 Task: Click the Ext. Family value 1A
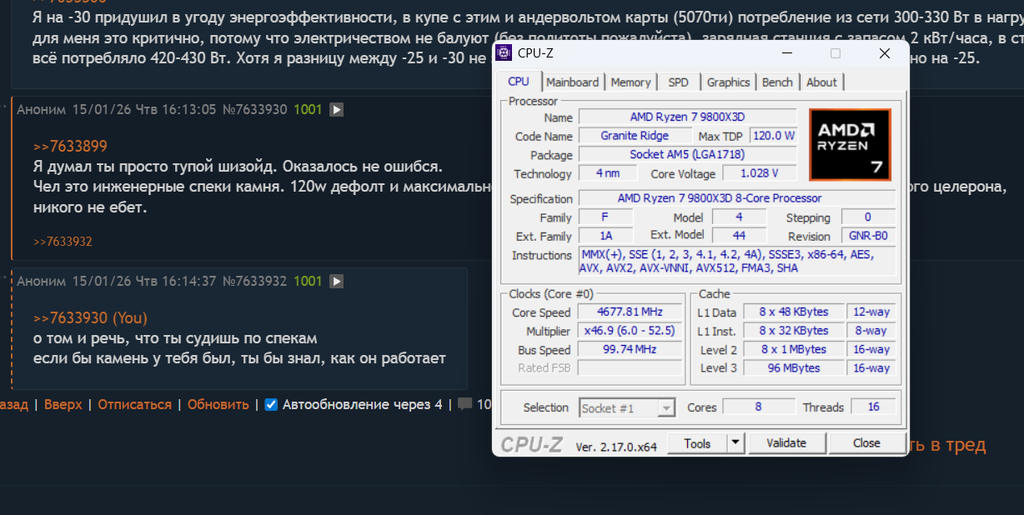click(x=606, y=236)
